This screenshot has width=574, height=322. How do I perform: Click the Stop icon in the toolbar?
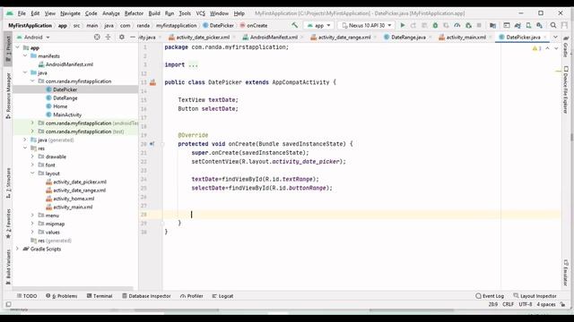479,25
